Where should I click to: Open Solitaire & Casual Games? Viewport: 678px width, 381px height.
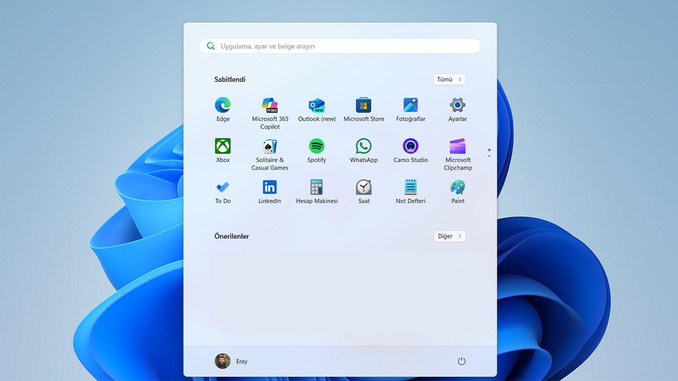pos(270,147)
